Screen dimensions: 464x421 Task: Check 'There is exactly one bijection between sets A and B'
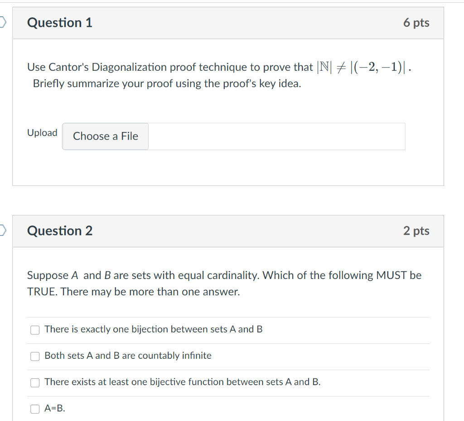pos(35,330)
